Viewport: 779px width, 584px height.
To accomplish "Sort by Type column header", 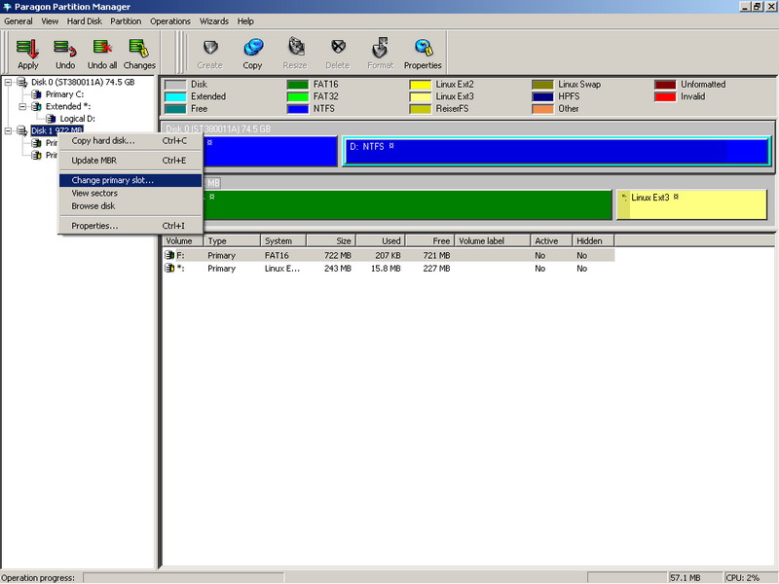I will [232, 240].
